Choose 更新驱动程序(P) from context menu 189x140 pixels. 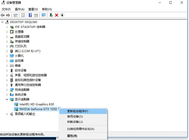(83, 111)
